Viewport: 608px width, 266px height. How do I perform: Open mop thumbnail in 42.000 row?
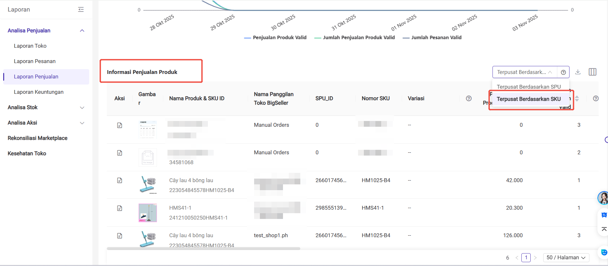[x=148, y=185]
